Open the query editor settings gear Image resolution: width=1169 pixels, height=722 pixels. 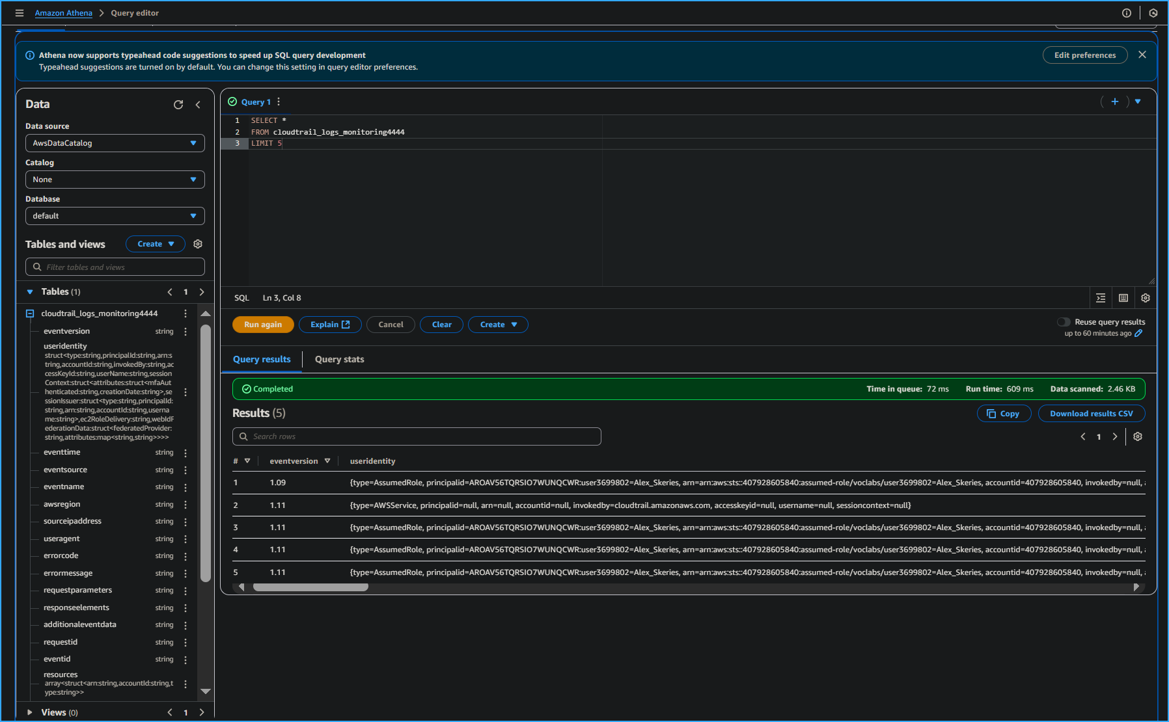[1145, 297]
